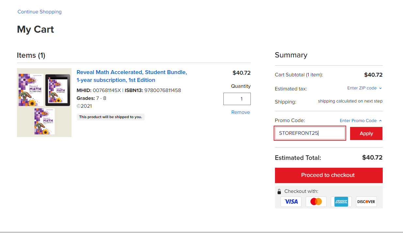This screenshot has width=403, height=233.
Task: Click Proceed to checkout button
Action: pyautogui.click(x=329, y=175)
